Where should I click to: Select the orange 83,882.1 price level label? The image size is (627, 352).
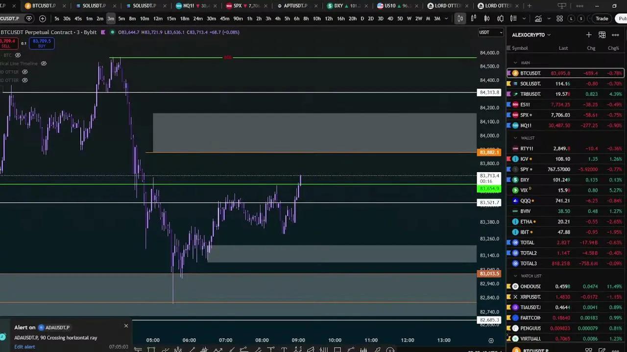tap(489, 153)
